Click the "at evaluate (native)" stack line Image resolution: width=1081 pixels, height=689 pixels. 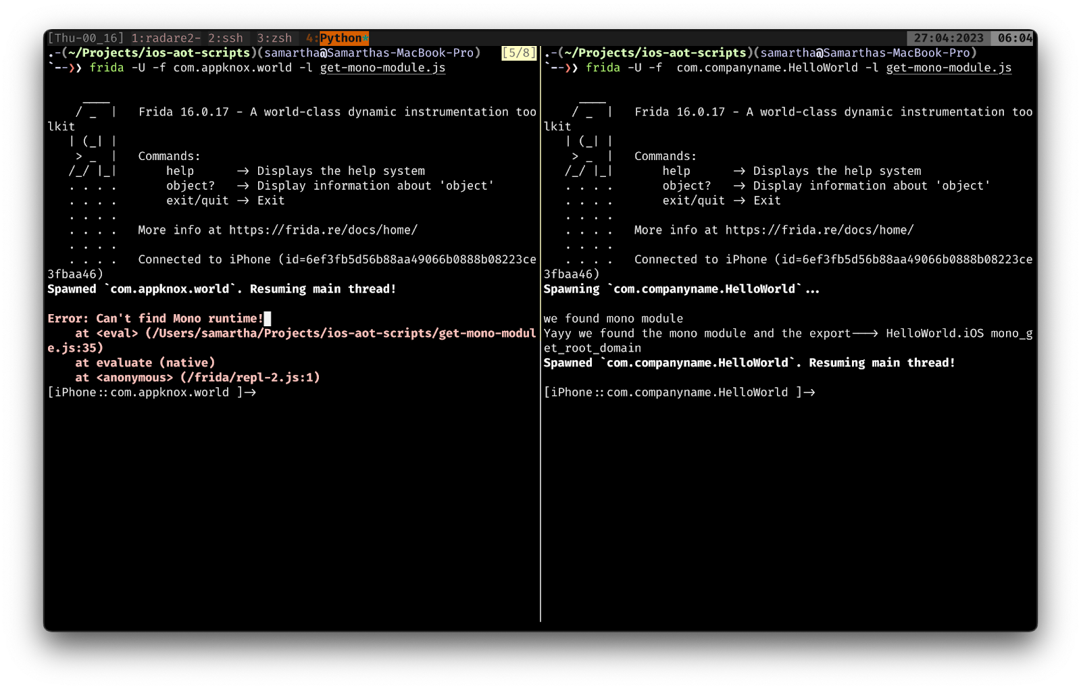point(145,363)
